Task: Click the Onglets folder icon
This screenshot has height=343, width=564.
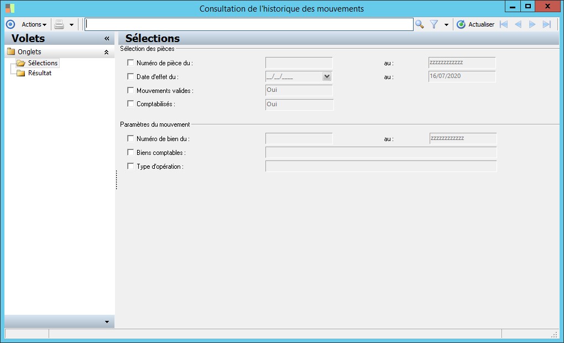Action: click(11, 51)
